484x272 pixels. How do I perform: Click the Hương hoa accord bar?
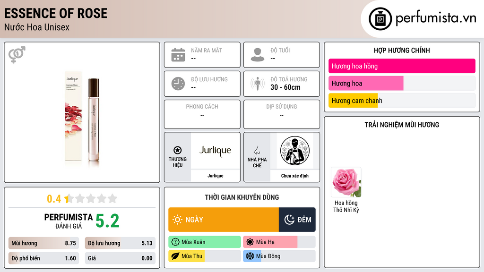tap(402, 83)
